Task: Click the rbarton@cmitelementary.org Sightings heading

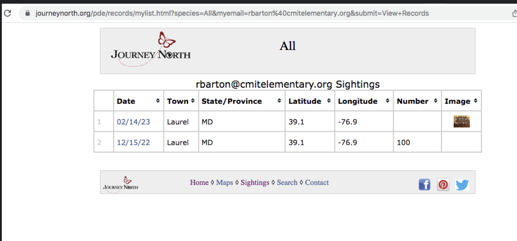Action: (x=288, y=84)
